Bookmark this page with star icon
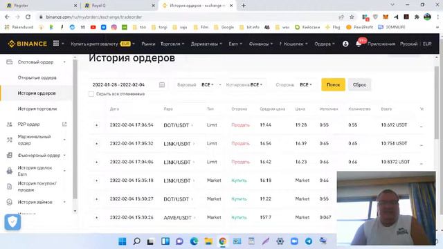Viewport: 443px width, 249px height. (352, 17)
